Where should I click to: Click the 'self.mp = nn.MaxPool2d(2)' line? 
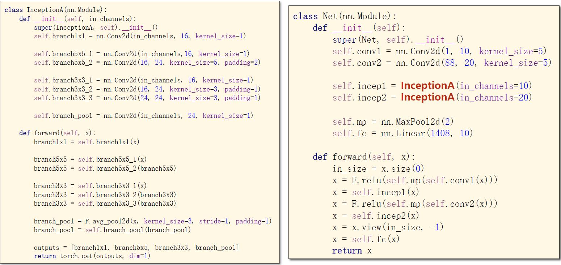click(x=393, y=122)
